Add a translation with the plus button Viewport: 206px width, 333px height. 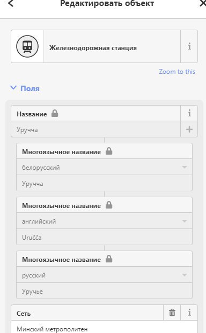[x=189, y=129]
